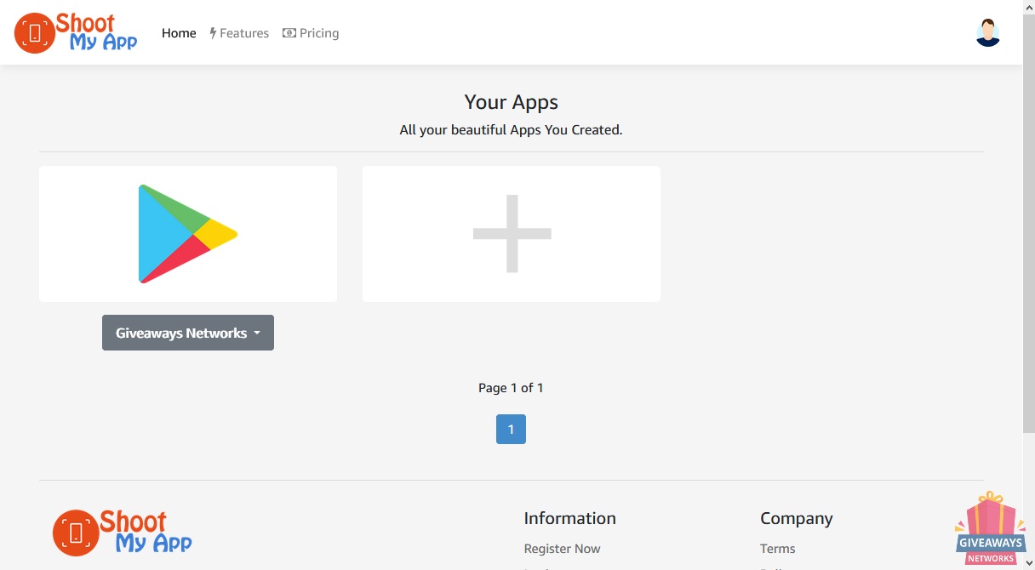The image size is (1035, 570).
Task: Open the Google Play app card
Action: pos(188,234)
